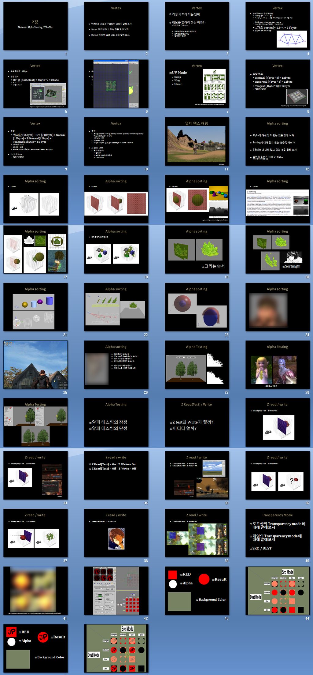Select slide 38 with anime character portrait

pyautogui.click(x=116, y=533)
